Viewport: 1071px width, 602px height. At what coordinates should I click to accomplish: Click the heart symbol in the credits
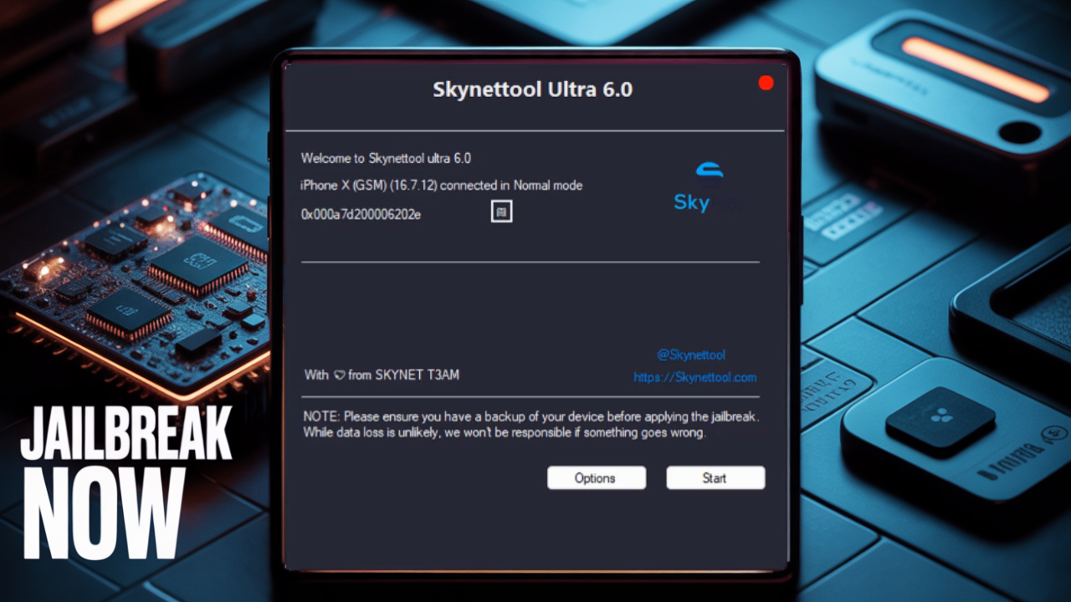(339, 375)
